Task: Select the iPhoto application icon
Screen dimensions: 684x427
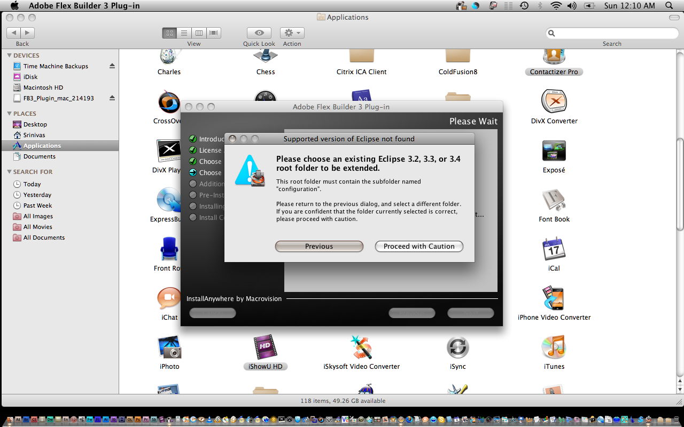Action: 169,347
